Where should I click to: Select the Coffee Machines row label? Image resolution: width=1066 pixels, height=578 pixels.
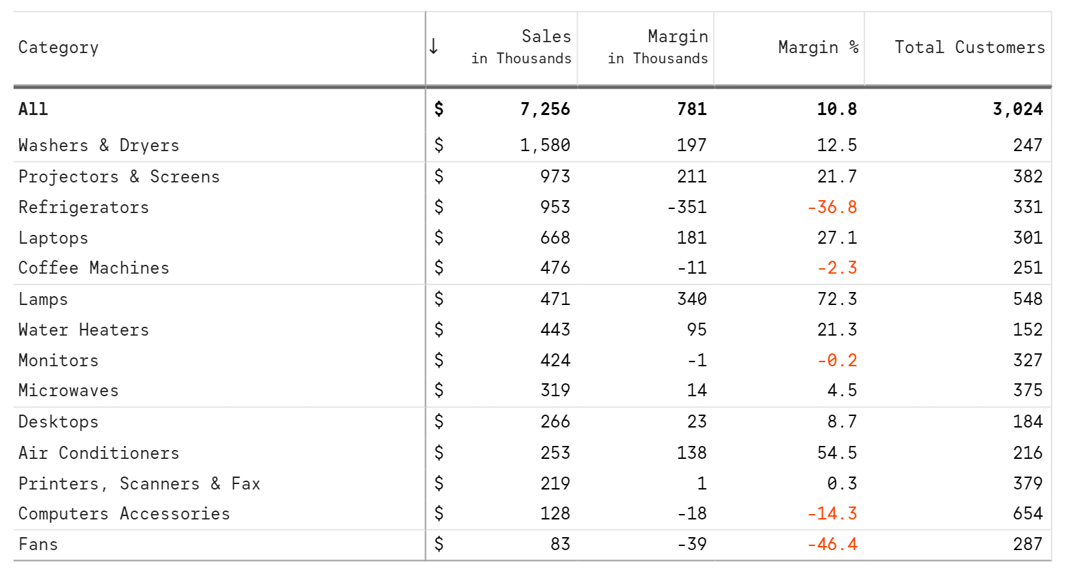pos(94,268)
